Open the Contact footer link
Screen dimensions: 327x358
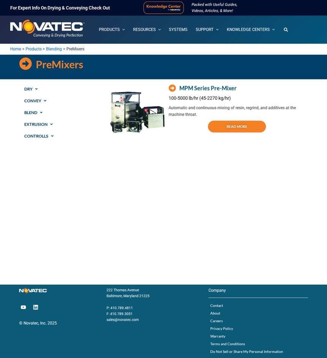point(217,305)
